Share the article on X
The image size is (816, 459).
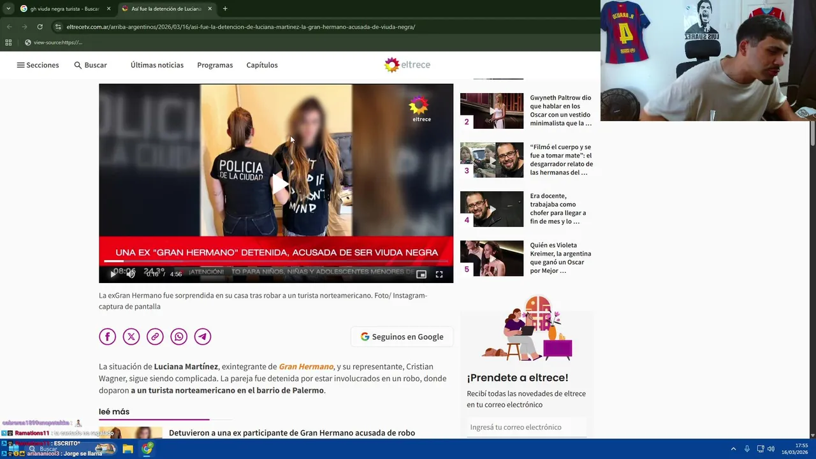[x=131, y=337]
